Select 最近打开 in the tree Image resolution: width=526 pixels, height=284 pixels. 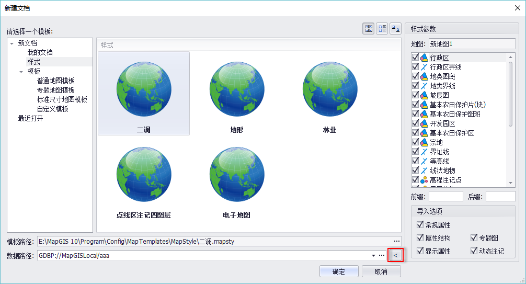coord(30,118)
